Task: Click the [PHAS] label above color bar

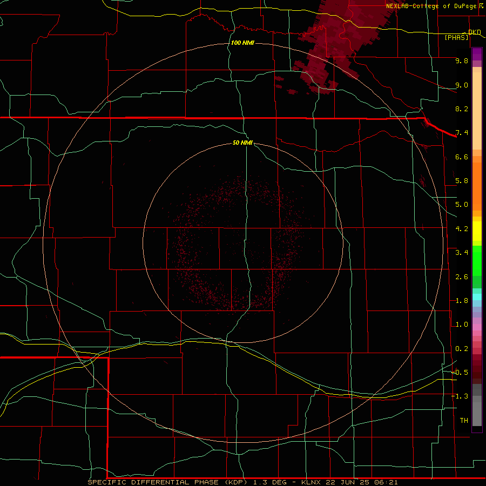Action: pos(456,38)
